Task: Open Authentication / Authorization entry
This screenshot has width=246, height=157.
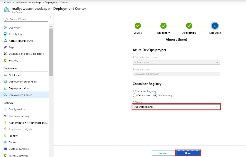Action: [28, 123]
